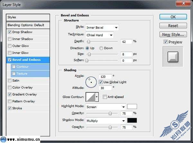Select the Satin label in the list
This screenshot has width=193, height=143.
click(x=16, y=81)
